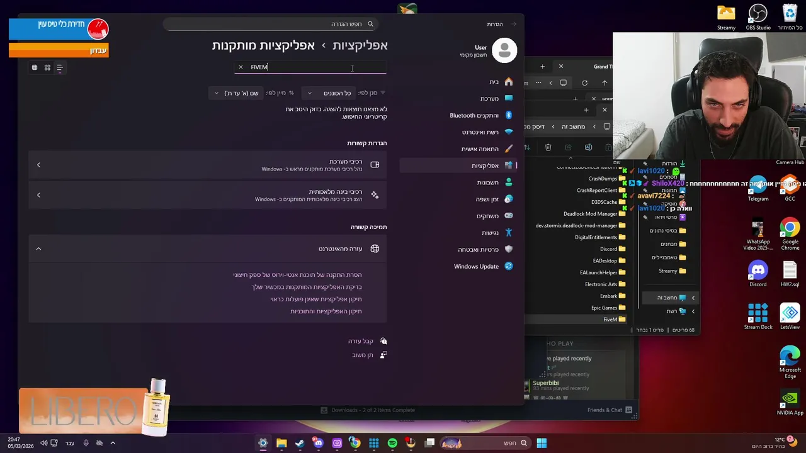This screenshot has height=453, width=806.
Task: Open link about uninstalling antivirus software
Action: point(297,275)
